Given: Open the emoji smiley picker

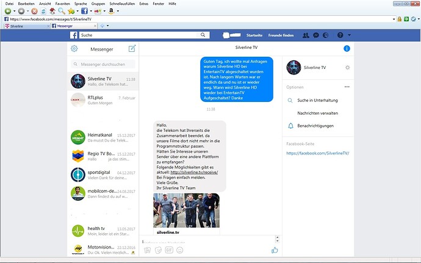Looking at the screenshot, I should [x=179, y=250].
